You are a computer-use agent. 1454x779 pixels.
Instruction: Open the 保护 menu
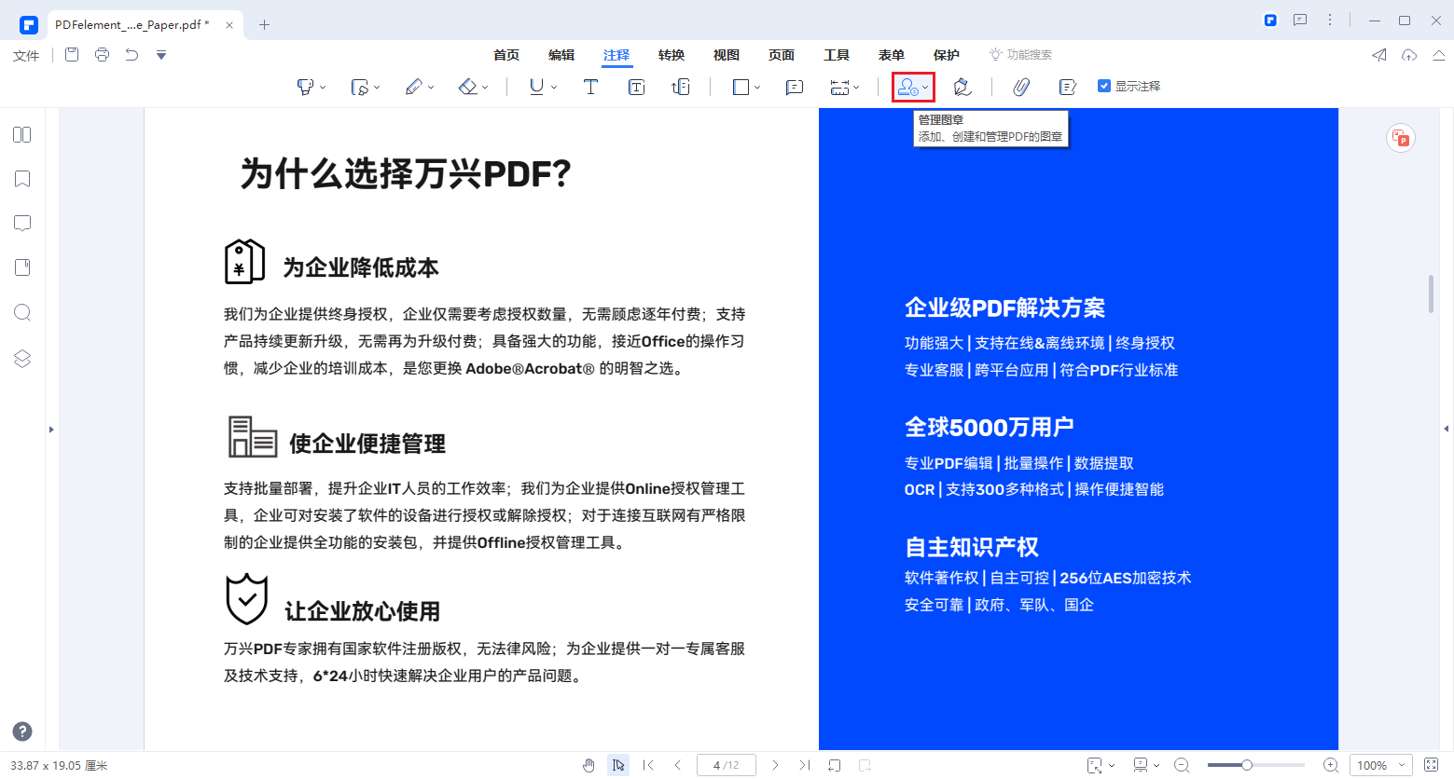(x=946, y=55)
